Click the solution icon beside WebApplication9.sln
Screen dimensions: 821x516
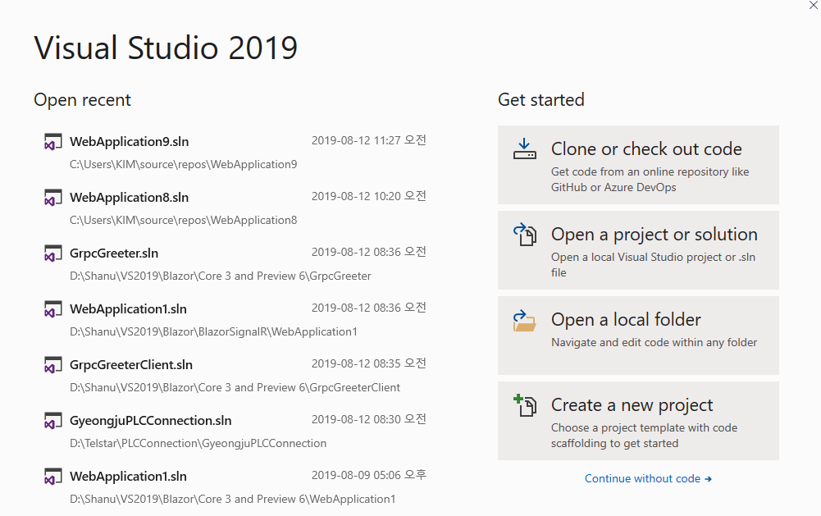point(52,142)
